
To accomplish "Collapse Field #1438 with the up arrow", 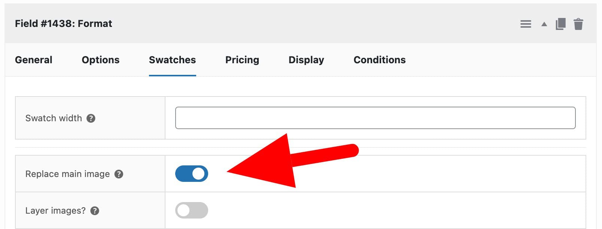I will [543, 24].
